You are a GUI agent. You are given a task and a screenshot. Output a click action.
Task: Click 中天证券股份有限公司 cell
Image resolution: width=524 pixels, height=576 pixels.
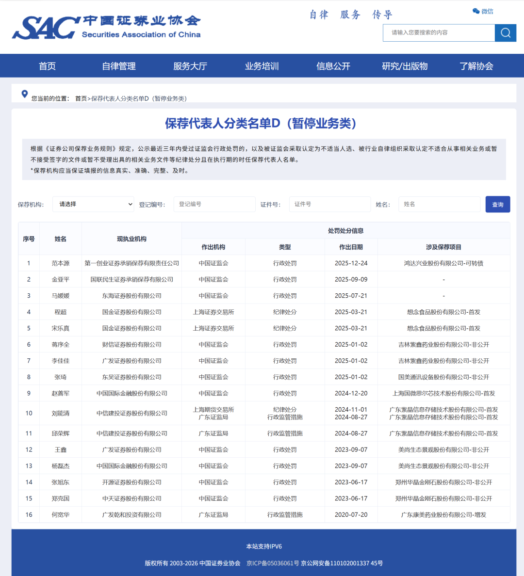(x=131, y=498)
